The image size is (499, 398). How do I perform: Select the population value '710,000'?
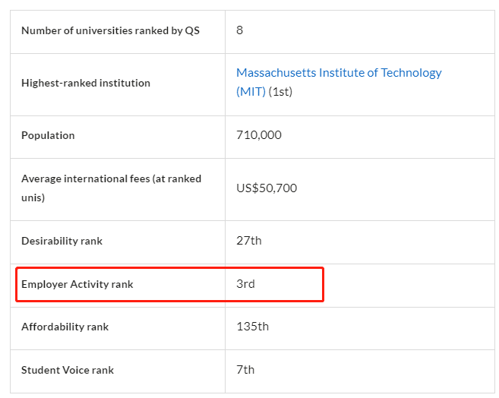pyautogui.click(x=259, y=135)
